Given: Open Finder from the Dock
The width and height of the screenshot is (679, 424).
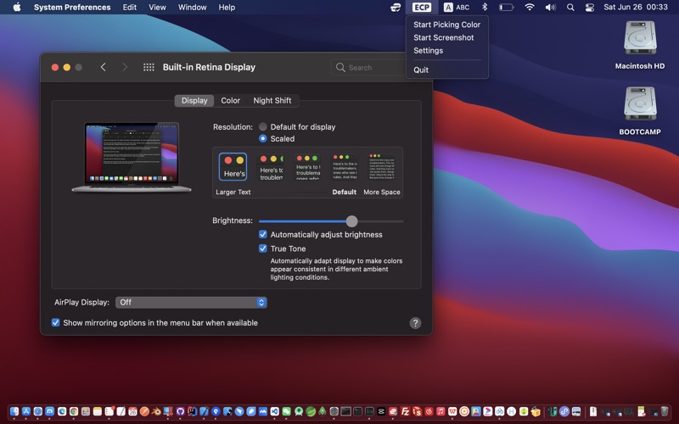Looking at the screenshot, I should (x=14, y=411).
